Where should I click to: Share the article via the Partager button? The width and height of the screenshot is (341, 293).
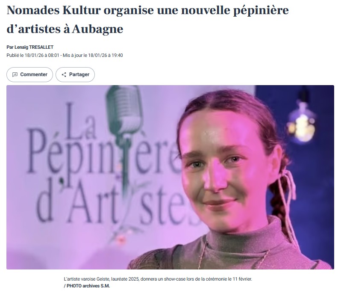[x=75, y=75]
